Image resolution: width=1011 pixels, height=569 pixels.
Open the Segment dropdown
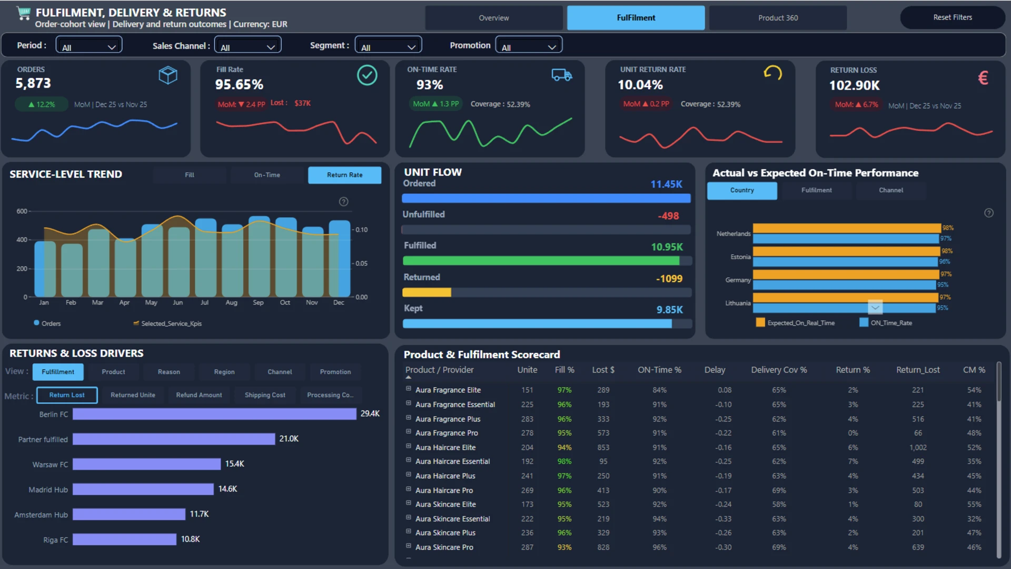(389, 46)
